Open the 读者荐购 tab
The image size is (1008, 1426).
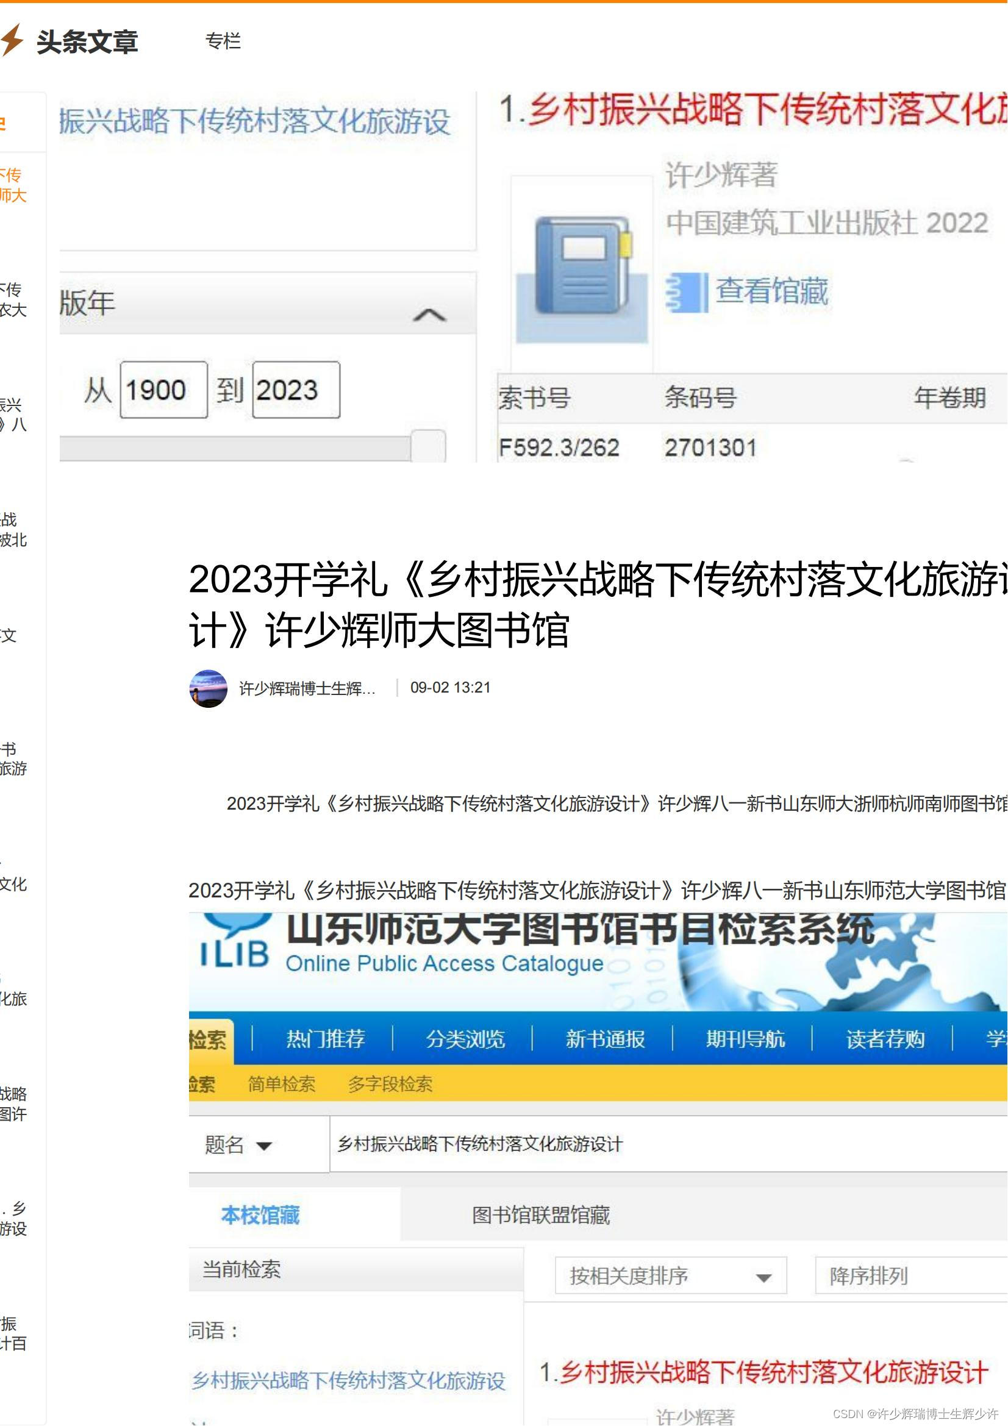click(885, 1038)
